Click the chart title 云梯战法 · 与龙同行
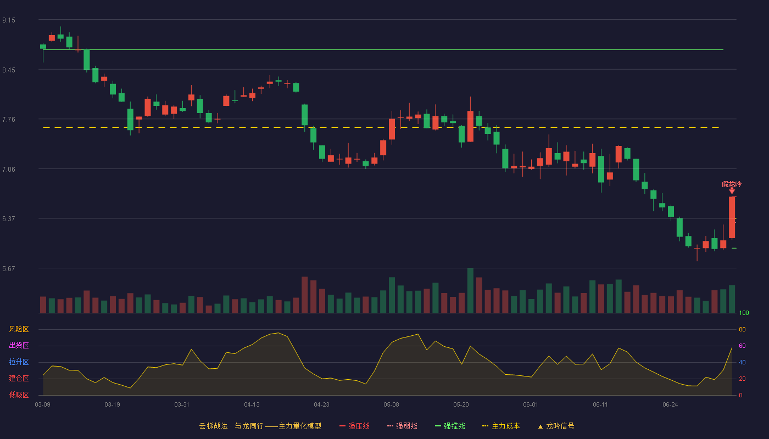769x439 pixels. point(231,426)
